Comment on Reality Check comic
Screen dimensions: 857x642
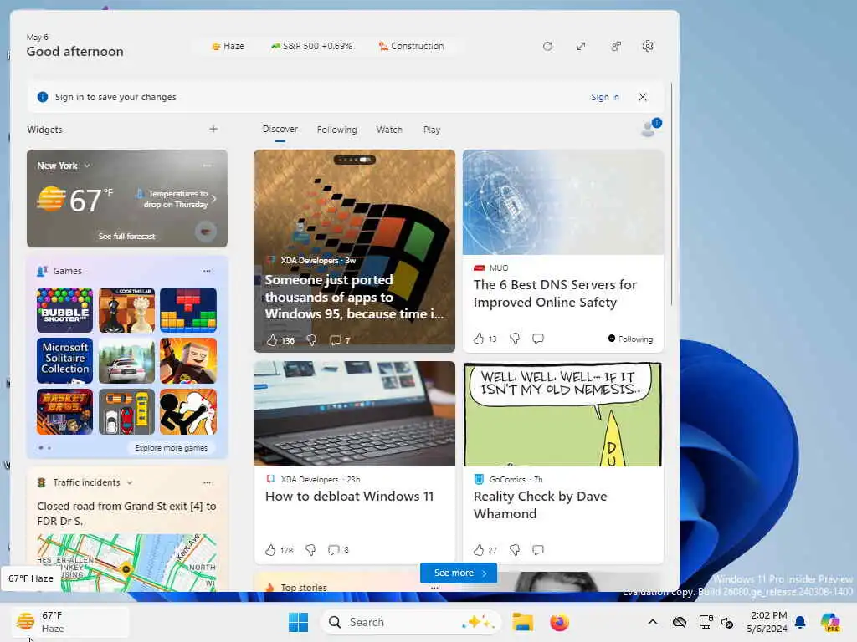(x=538, y=550)
